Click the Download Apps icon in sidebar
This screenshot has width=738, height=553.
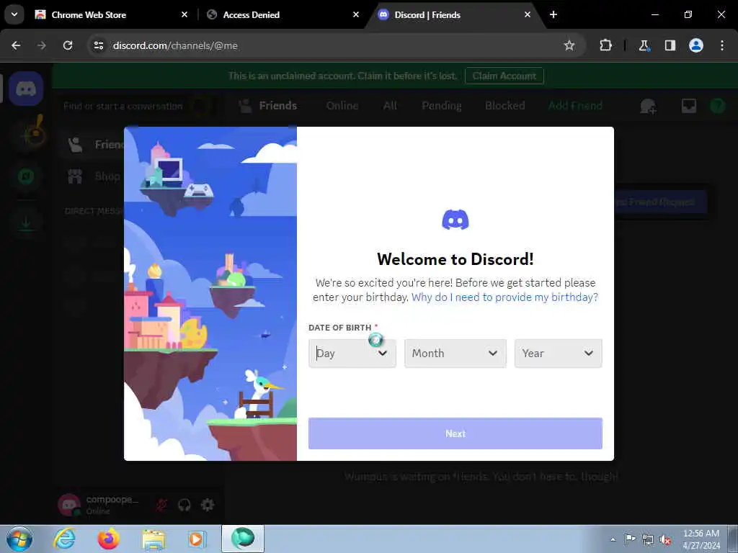[x=26, y=222]
